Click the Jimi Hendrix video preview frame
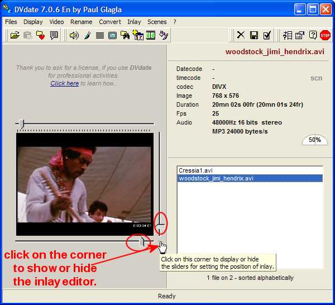 tap(85, 184)
